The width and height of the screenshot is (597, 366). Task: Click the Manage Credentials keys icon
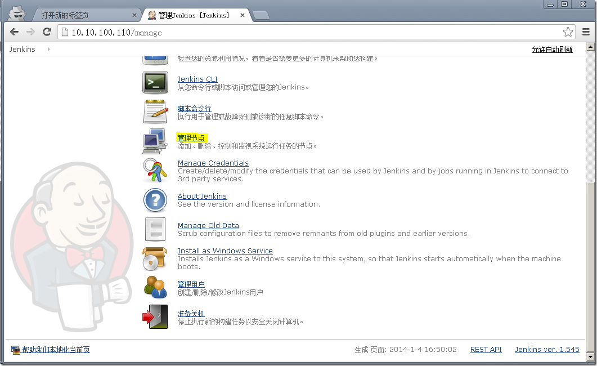coord(155,170)
